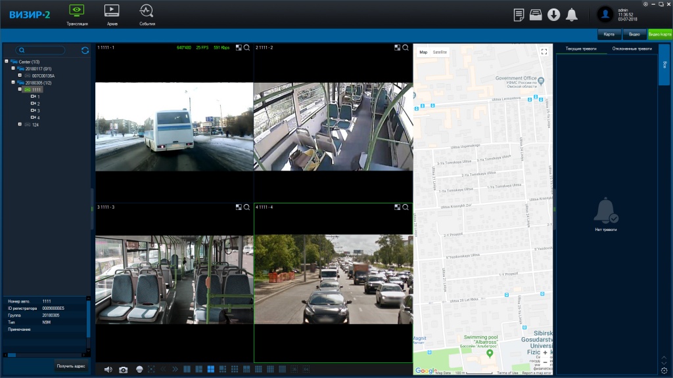673x378 pixels.
Task: Click the map zoom in plus control
Action: (x=545, y=352)
